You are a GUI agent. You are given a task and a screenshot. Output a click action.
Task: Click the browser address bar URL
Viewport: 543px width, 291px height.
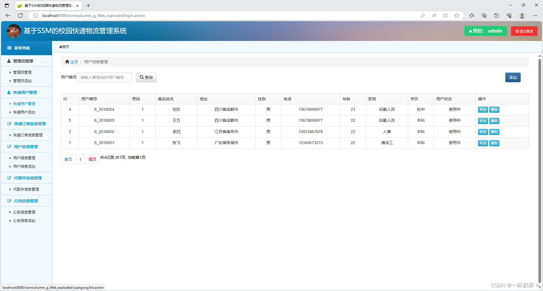[x=93, y=16]
